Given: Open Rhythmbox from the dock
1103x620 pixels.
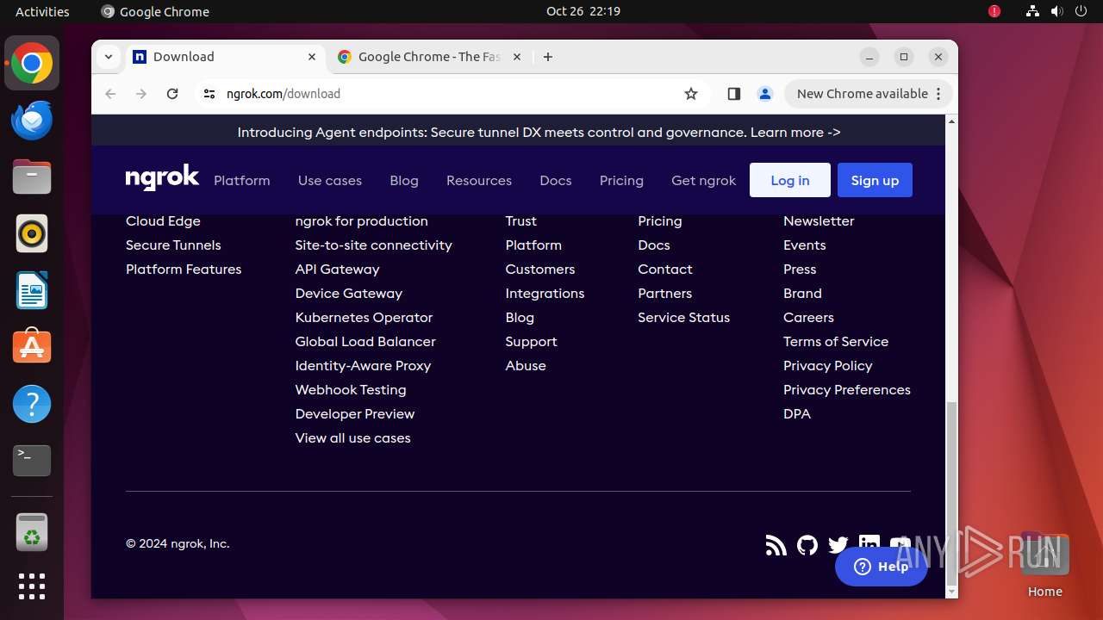Looking at the screenshot, I should click(x=32, y=233).
